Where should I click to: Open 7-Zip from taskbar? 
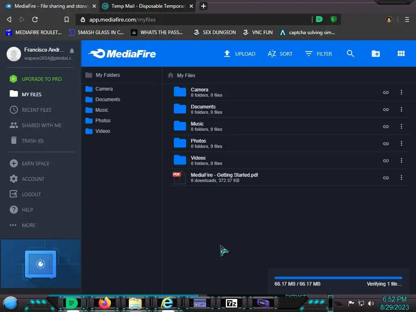point(231,303)
